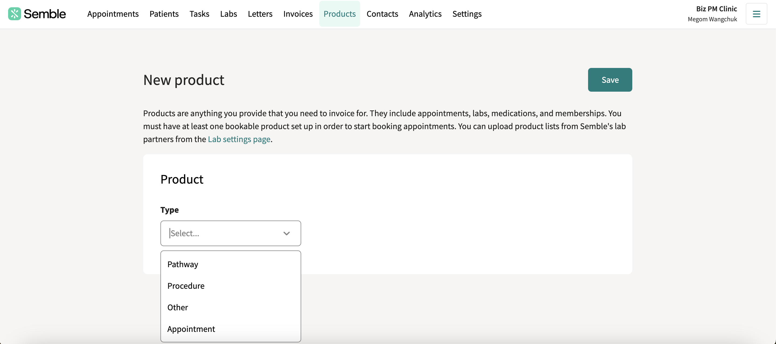Open the Labs page

(228, 14)
